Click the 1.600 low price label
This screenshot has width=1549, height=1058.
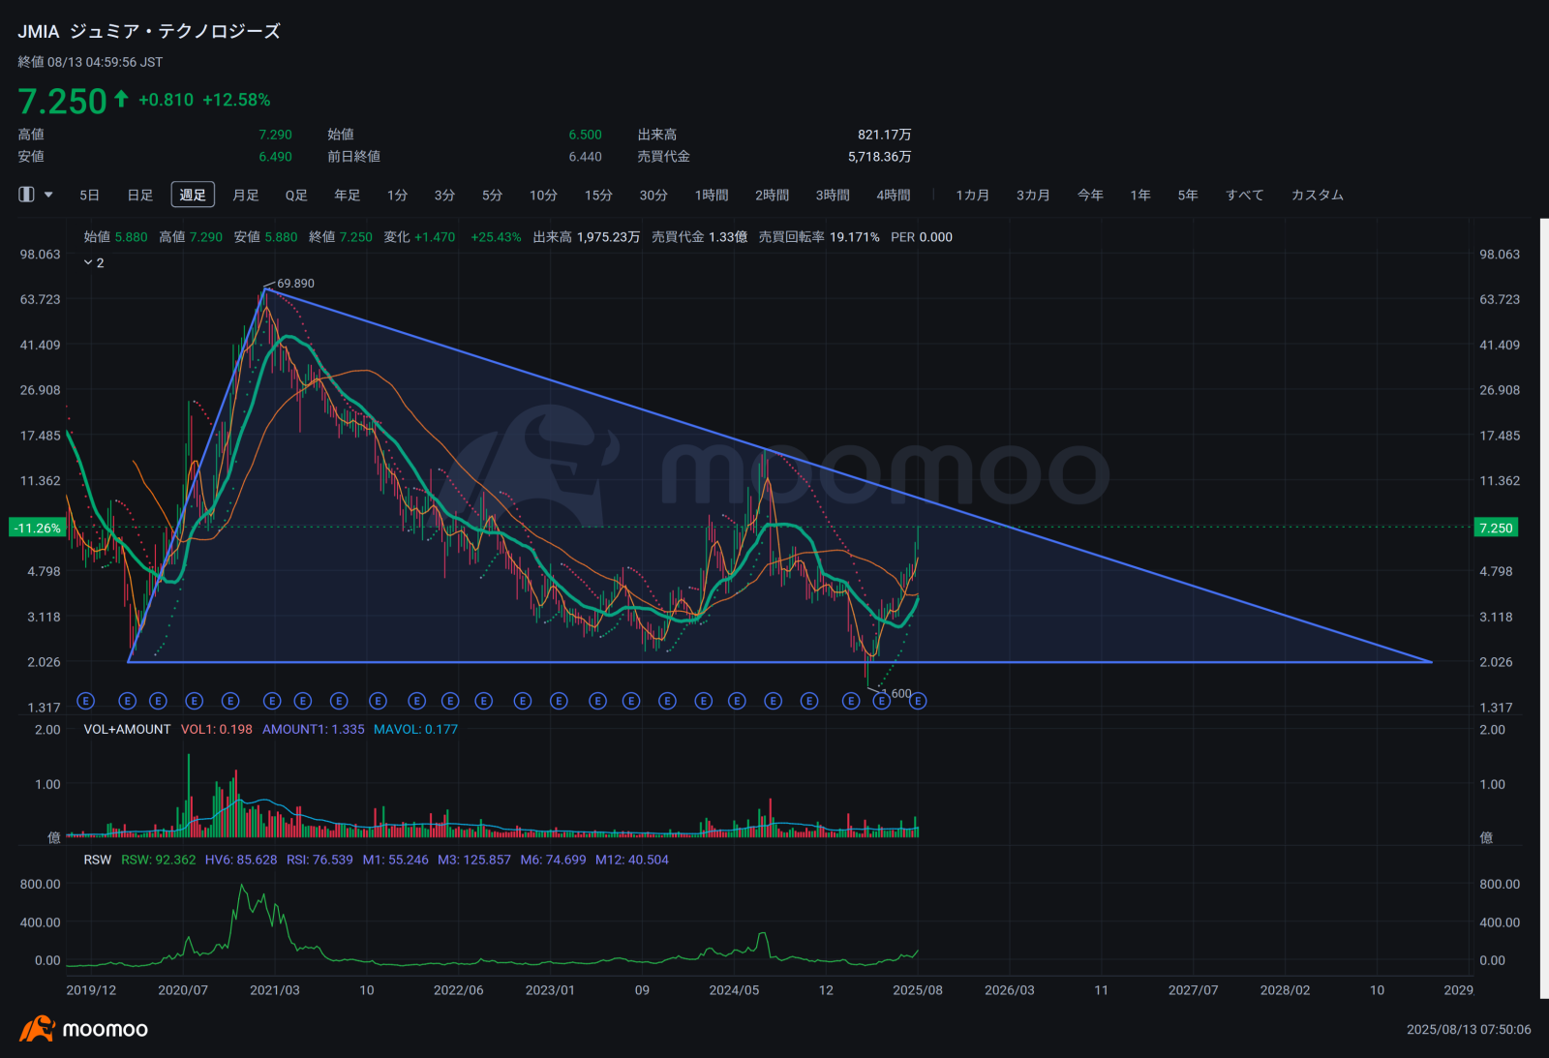[x=897, y=693]
